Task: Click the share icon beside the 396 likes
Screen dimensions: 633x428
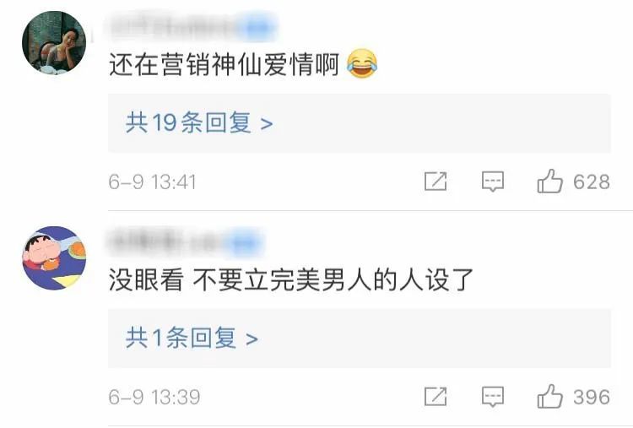Action: (436, 397)
